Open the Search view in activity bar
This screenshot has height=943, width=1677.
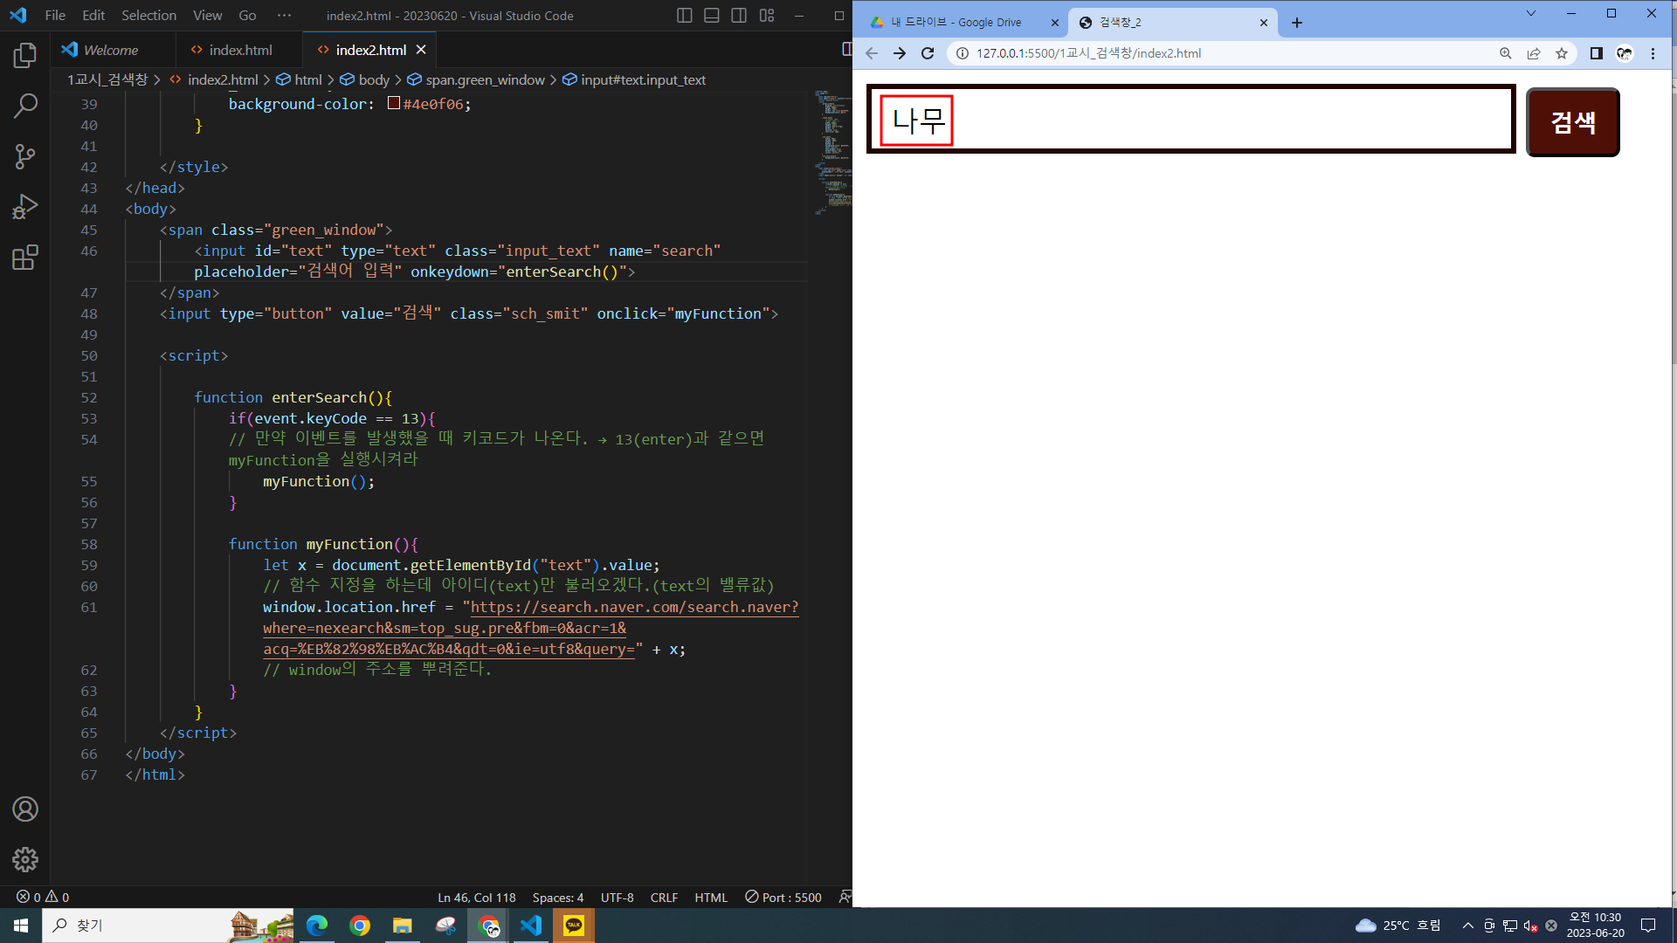point(25,106)
